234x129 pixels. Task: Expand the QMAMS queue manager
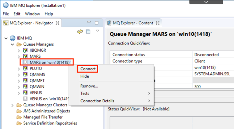19,75
